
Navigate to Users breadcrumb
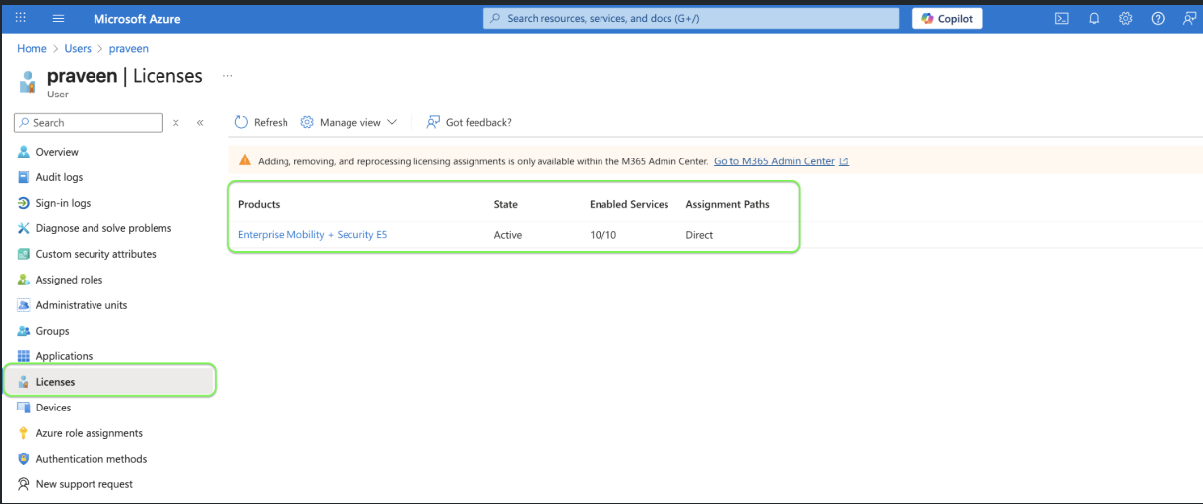78,48
